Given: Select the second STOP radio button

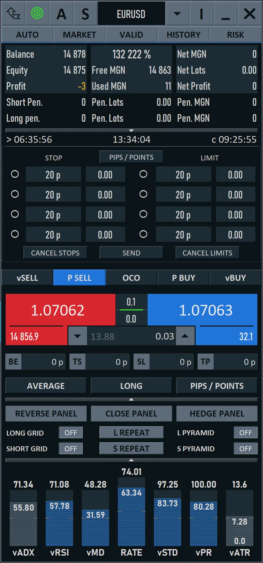Looking at the screenshot, I should [15, 194].
